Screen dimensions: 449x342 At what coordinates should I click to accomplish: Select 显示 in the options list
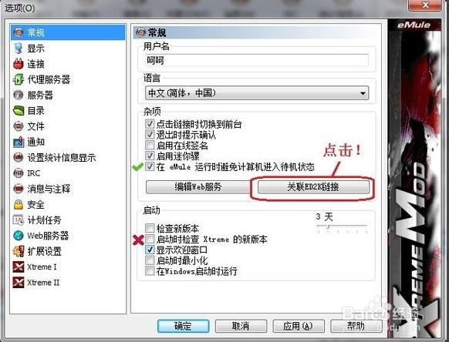[35, 49]
